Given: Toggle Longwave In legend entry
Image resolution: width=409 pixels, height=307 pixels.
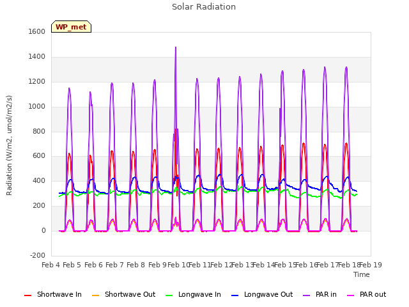Looking at the screenshot, I should [x=193, y=294].
